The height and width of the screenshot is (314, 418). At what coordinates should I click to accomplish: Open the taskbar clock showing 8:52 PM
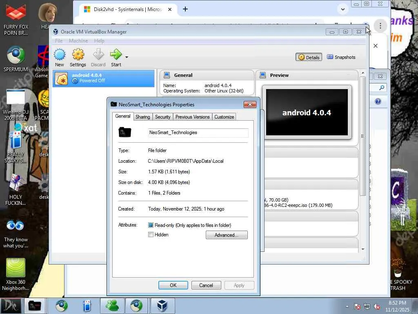(397, 306)
